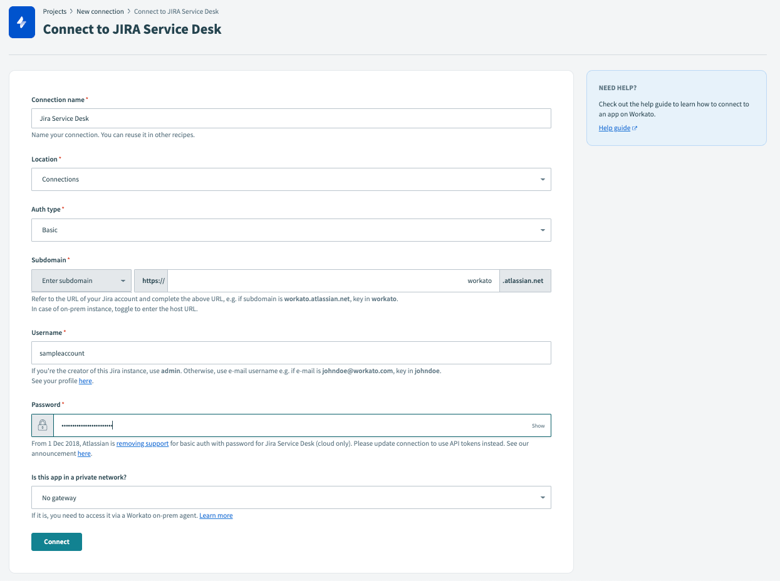The width and height of the screenshot is (780, 581).
Task: Select the Username field containing sampleaccount
Action: [x=291, y=352]
